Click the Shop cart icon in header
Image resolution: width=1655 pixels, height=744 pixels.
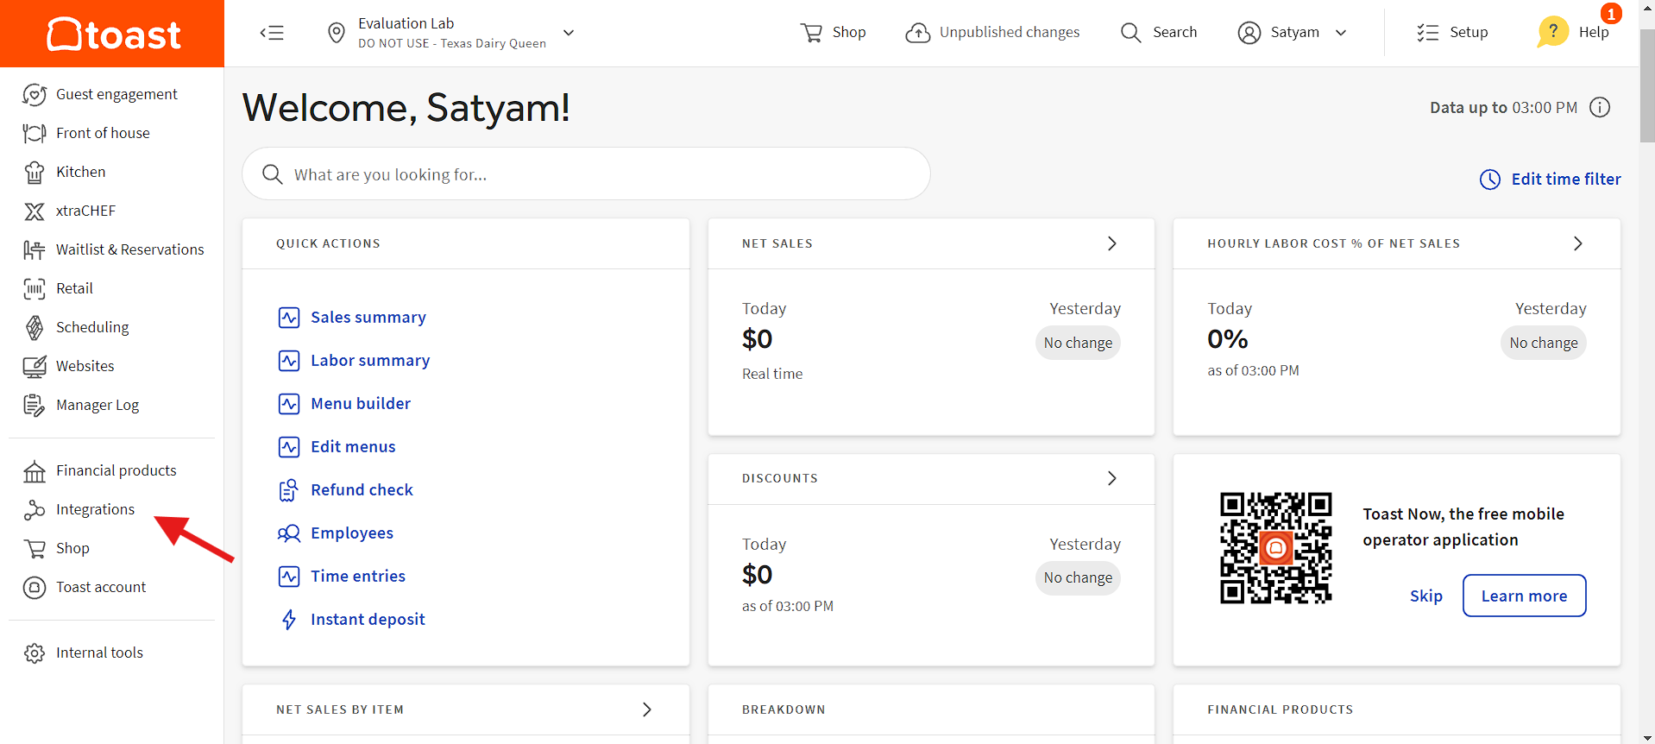point(811,33)
